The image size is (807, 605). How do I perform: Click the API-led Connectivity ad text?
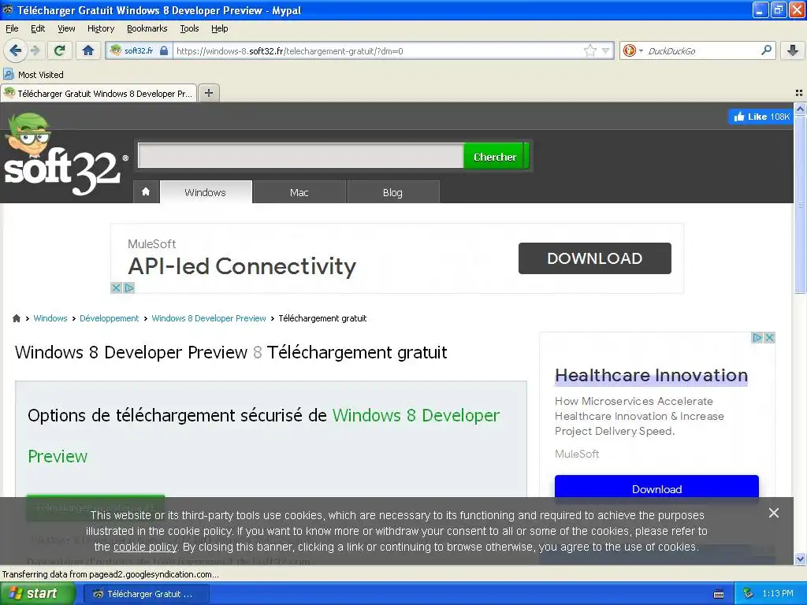242,266
